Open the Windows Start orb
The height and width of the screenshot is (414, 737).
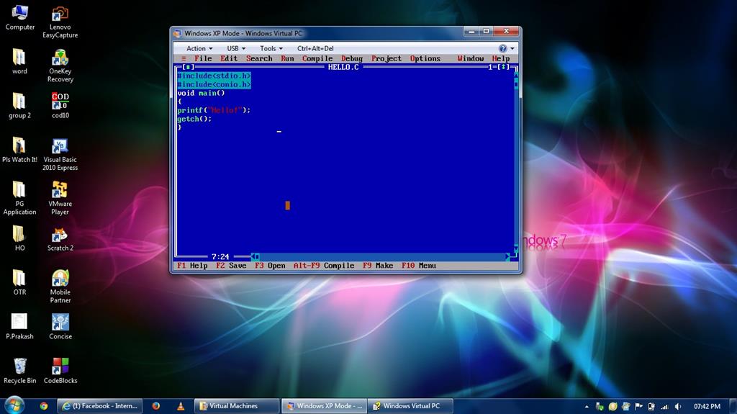point(13,405)
